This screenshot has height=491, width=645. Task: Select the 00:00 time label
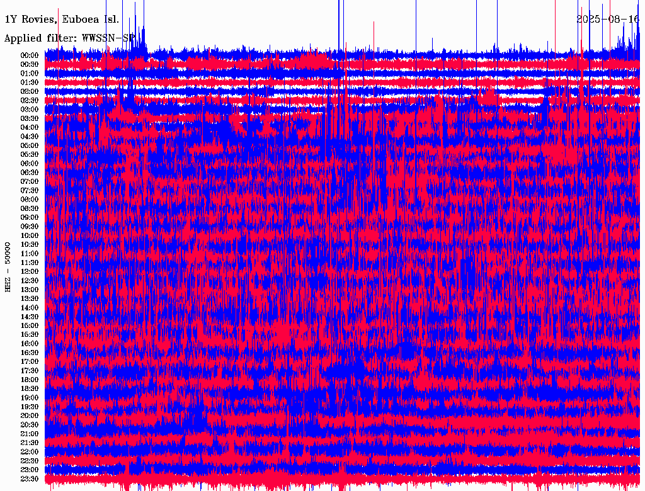coord(30,55)
